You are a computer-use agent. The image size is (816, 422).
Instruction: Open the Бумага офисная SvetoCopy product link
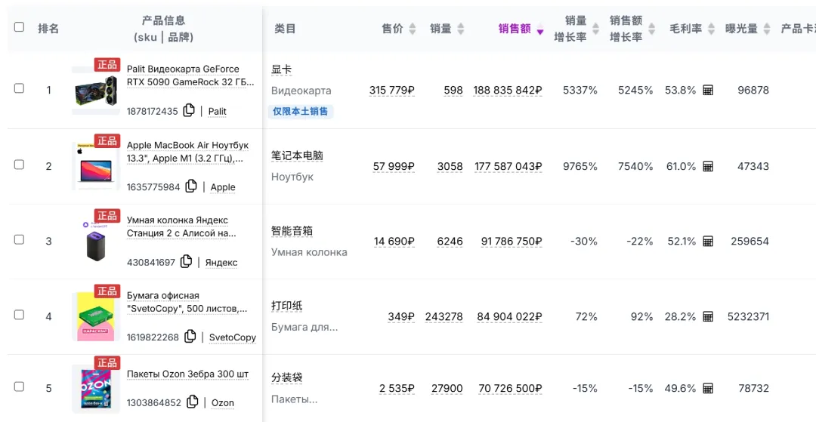click(187, 302)
